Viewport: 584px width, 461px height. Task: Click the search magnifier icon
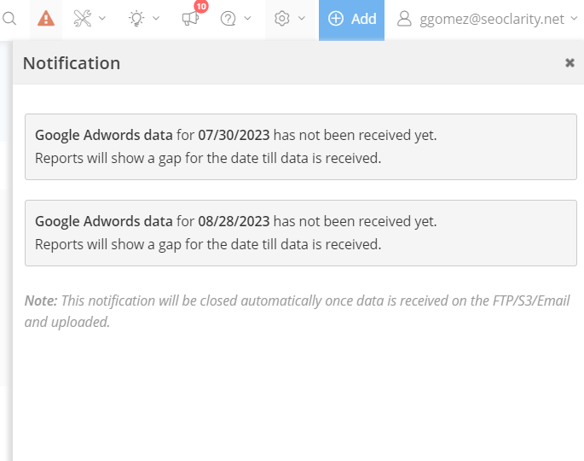(9, 19)
